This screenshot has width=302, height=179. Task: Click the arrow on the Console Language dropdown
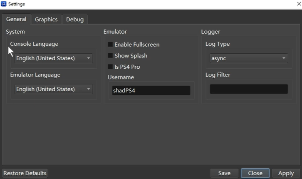tap(89, 58)
